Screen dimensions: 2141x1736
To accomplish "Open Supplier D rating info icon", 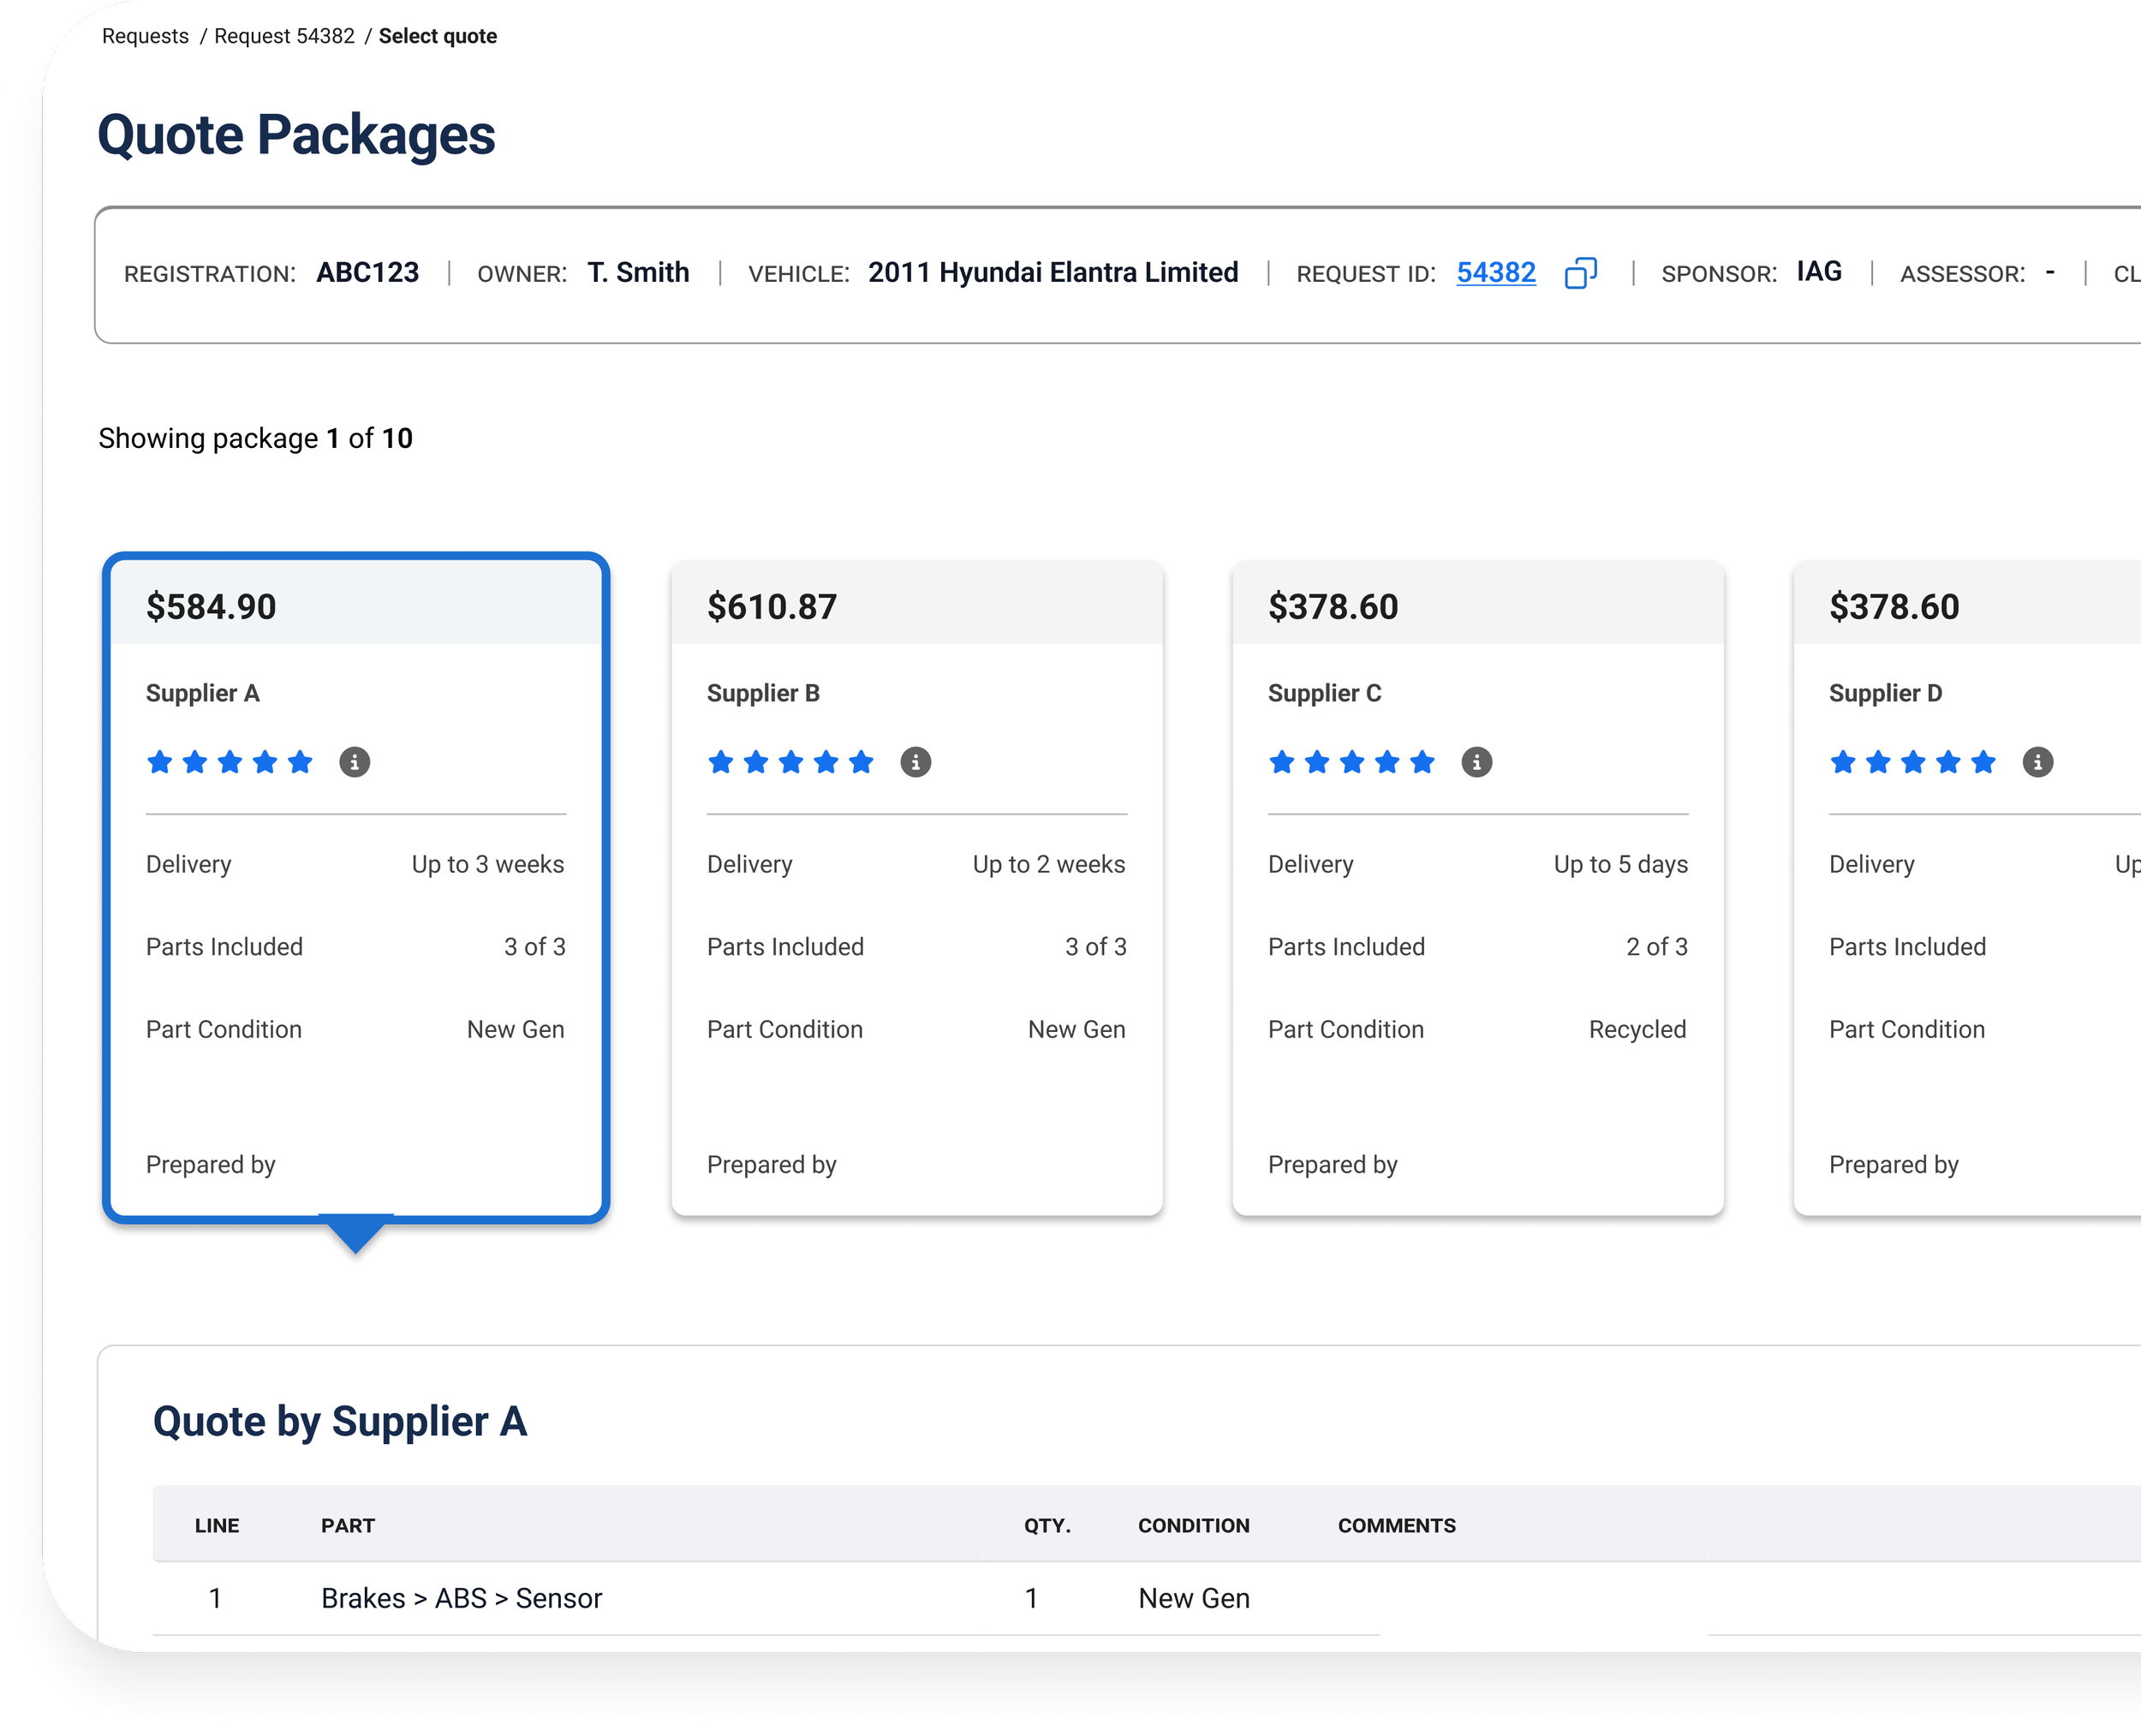I will point(2037,762).
